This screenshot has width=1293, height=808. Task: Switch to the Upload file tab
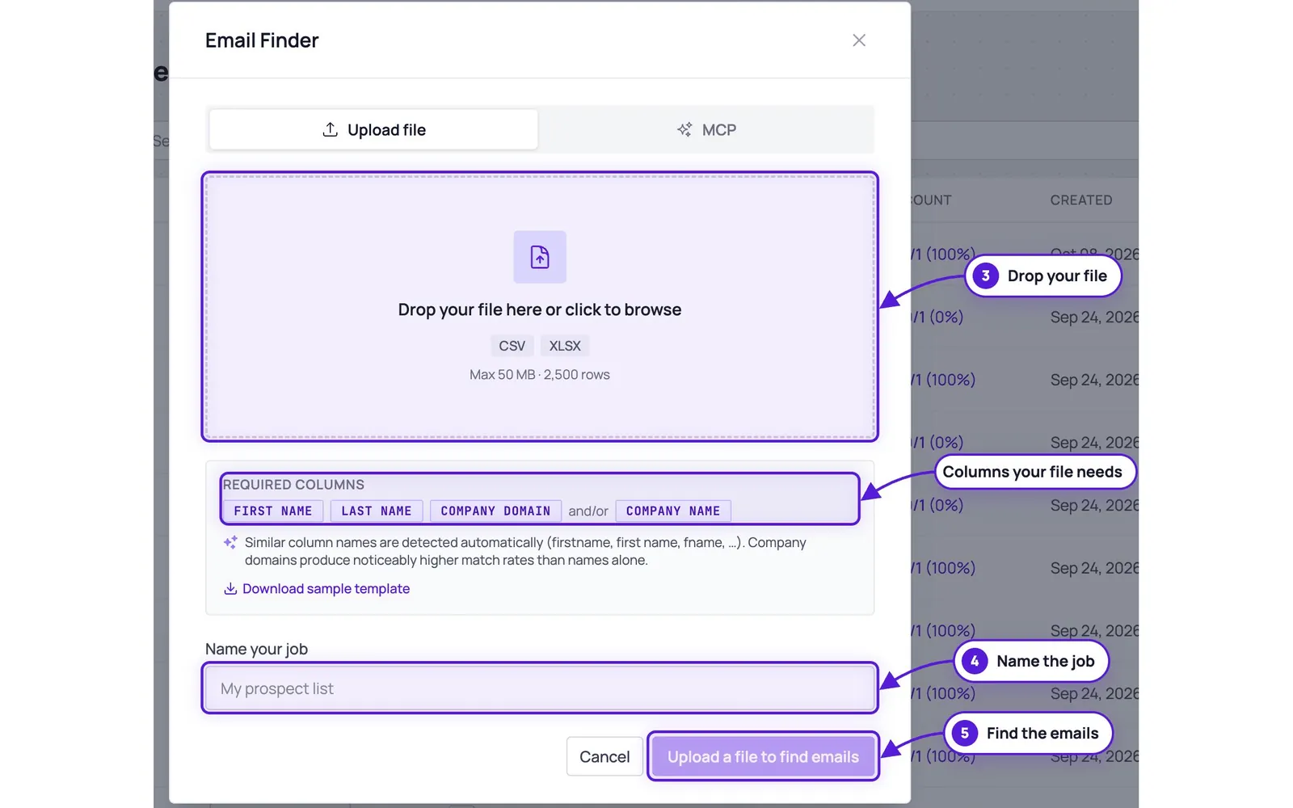tap(373, 129)
